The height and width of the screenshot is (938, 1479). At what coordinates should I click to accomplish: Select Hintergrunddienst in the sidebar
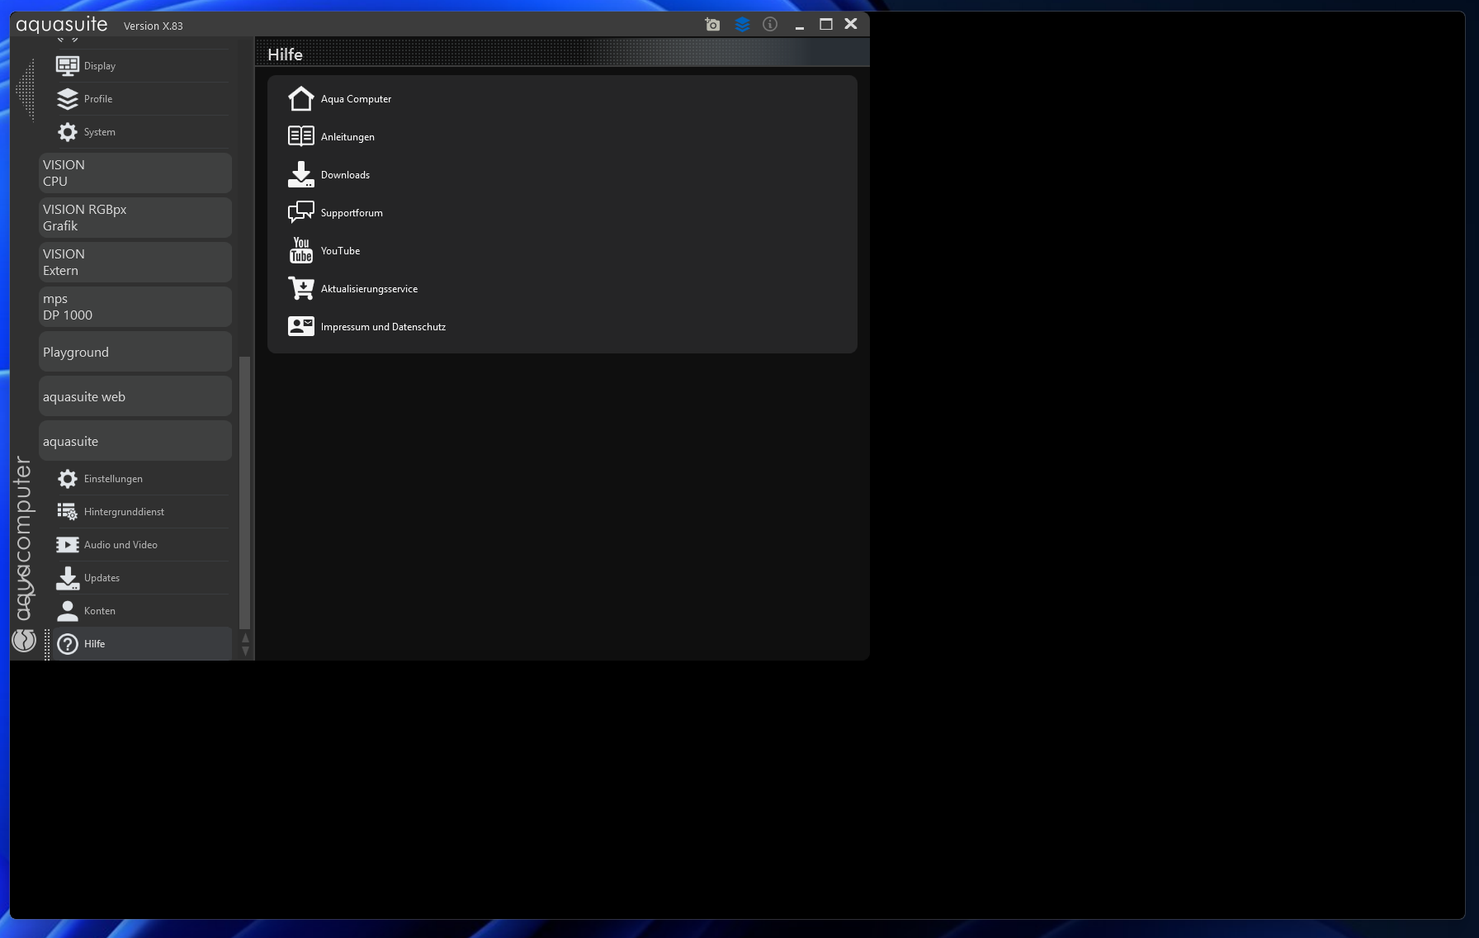click(x=124, y=512)
